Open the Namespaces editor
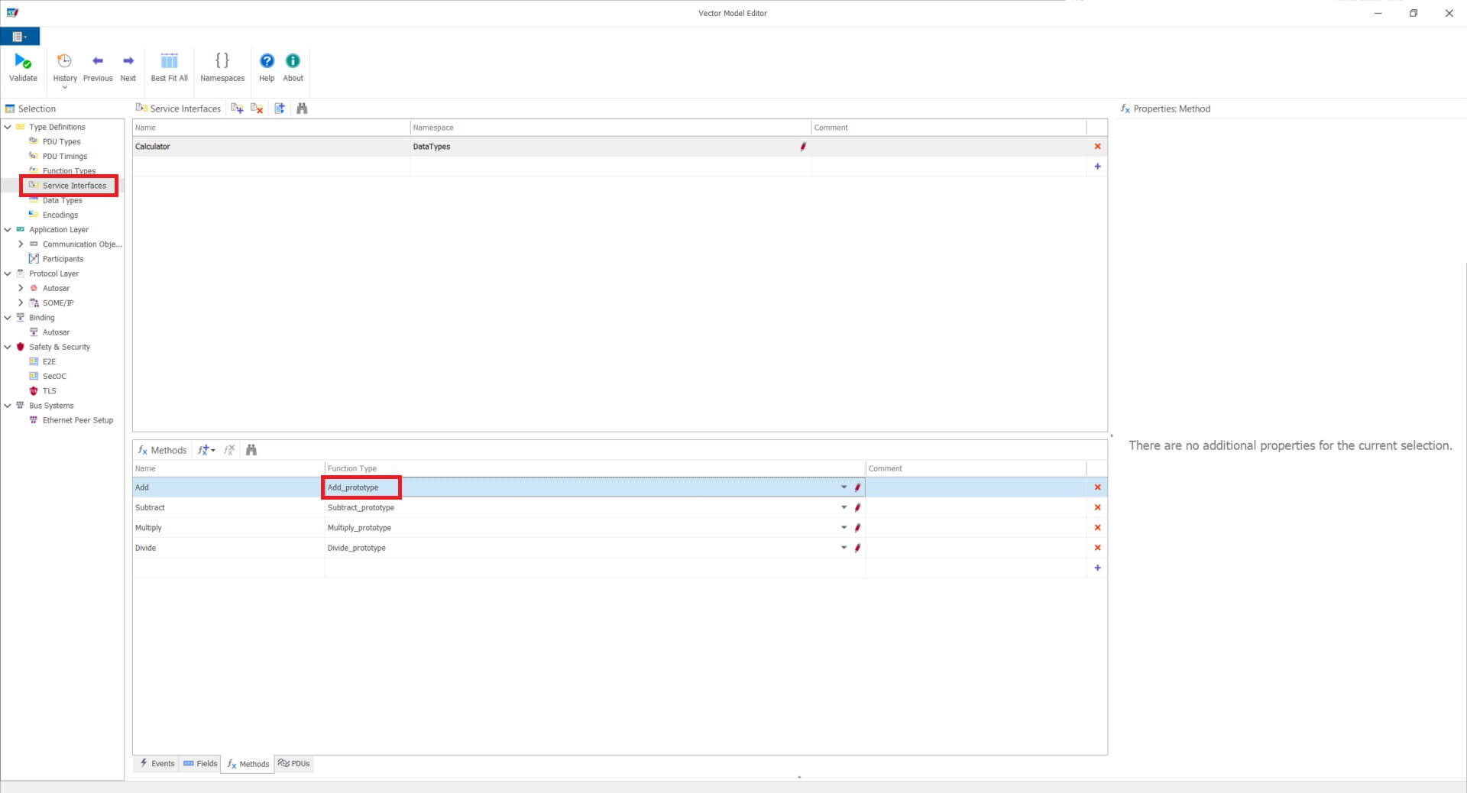 coord(222,62)
